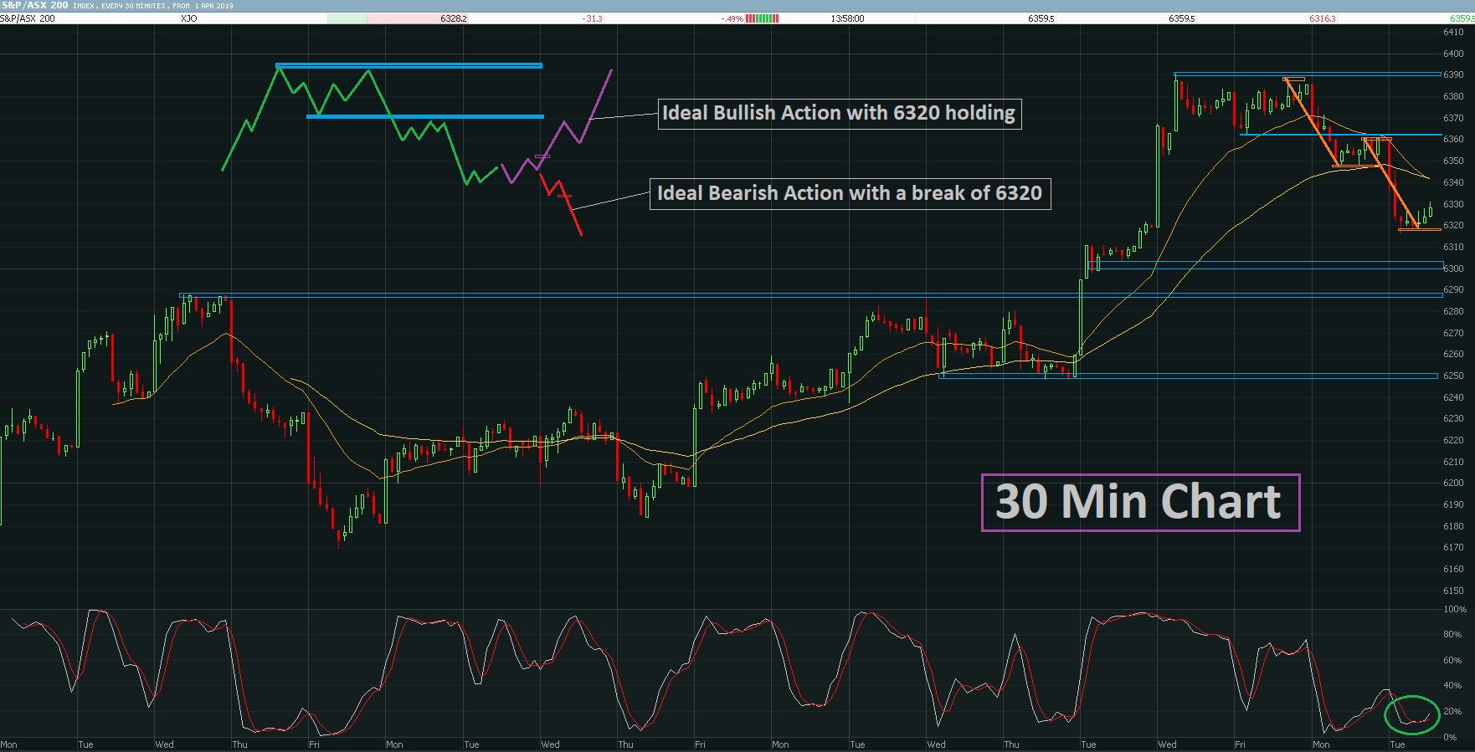The image size is (1475, 752).
Task: Click the -31.3 price change value
Action: [592, 18]
